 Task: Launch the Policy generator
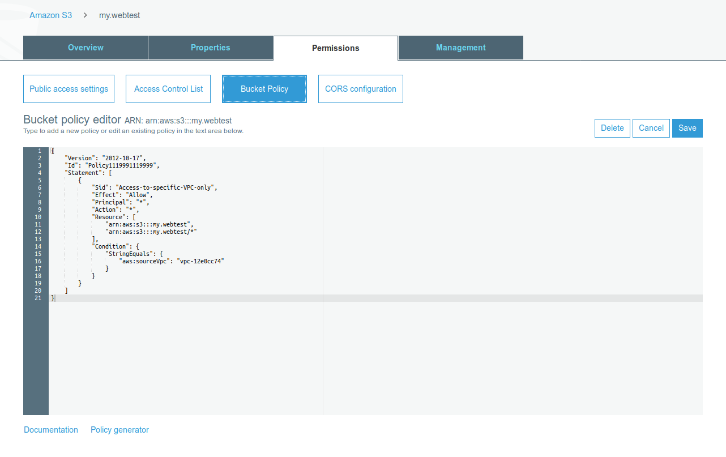tap(119, 430)
